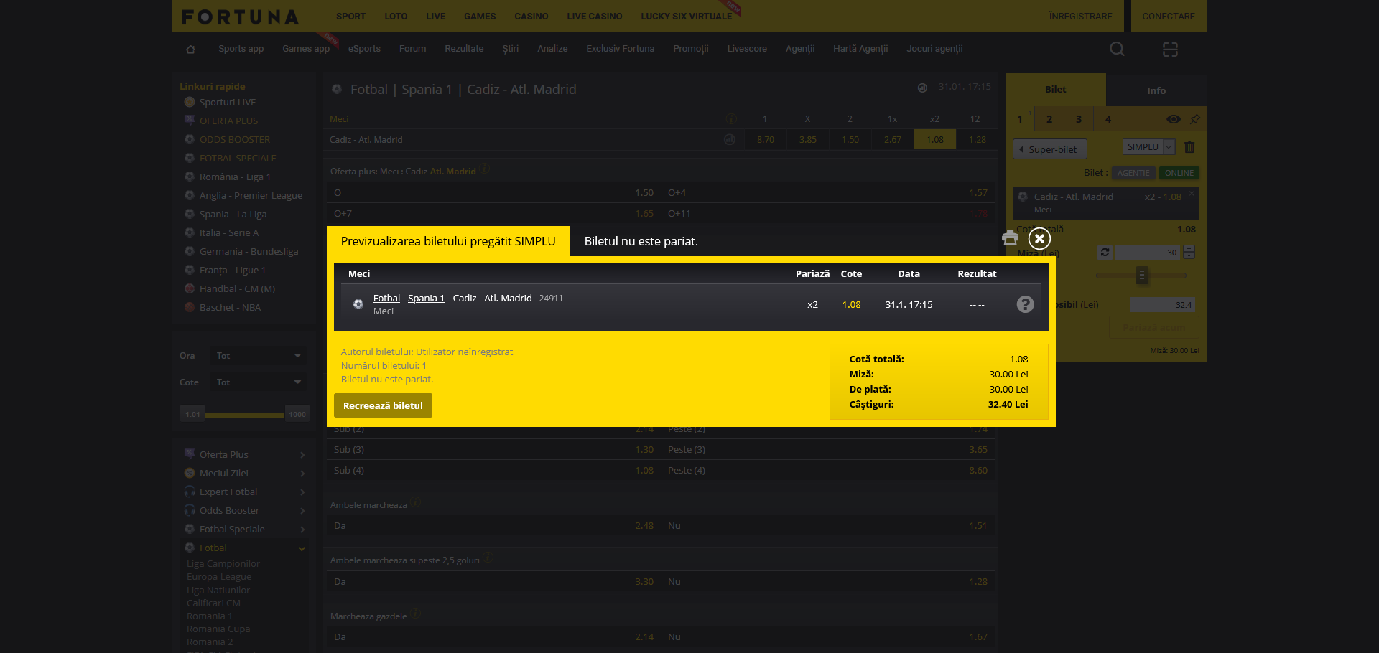Open the Ora Tot dropdown

click(258, 356)
